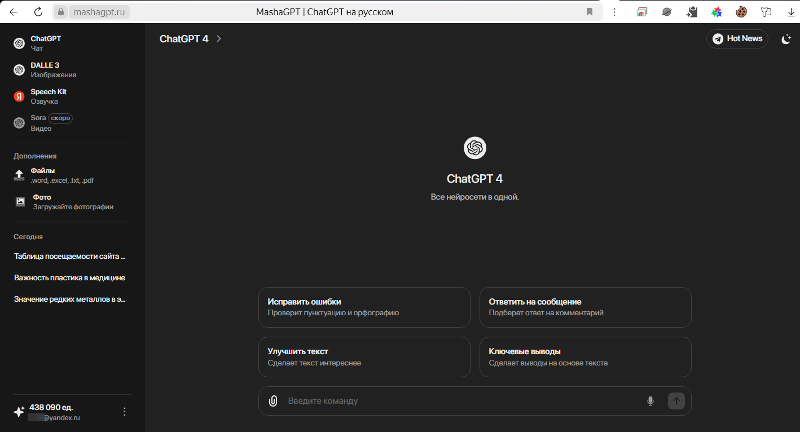Toggle the moon dark theme switch
The height and width of the screenshot is (432, 800).
(x=786, y=39)
